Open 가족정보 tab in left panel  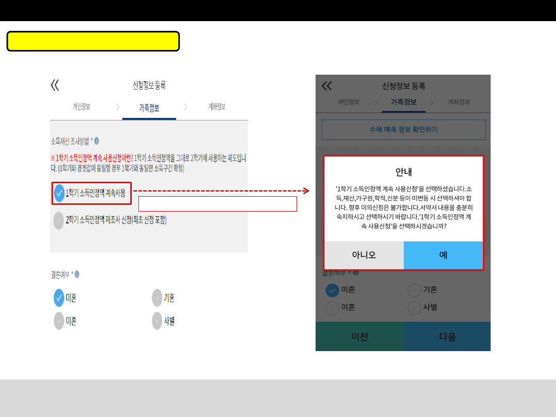click(149, 108)
